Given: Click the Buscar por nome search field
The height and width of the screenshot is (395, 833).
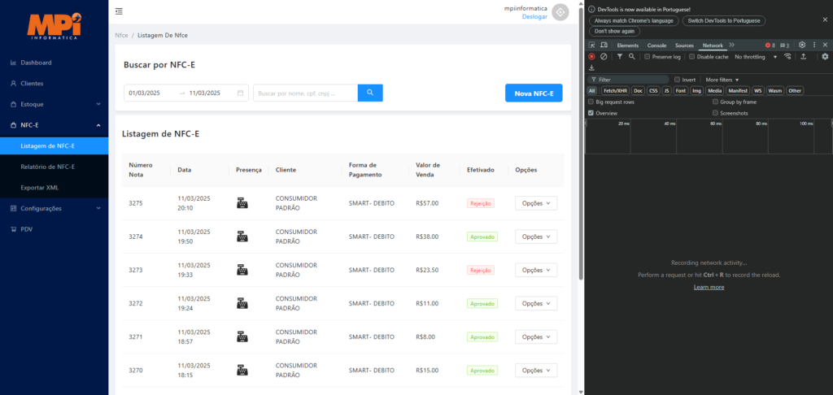Looking at the screenshot, I should [305, 93].
